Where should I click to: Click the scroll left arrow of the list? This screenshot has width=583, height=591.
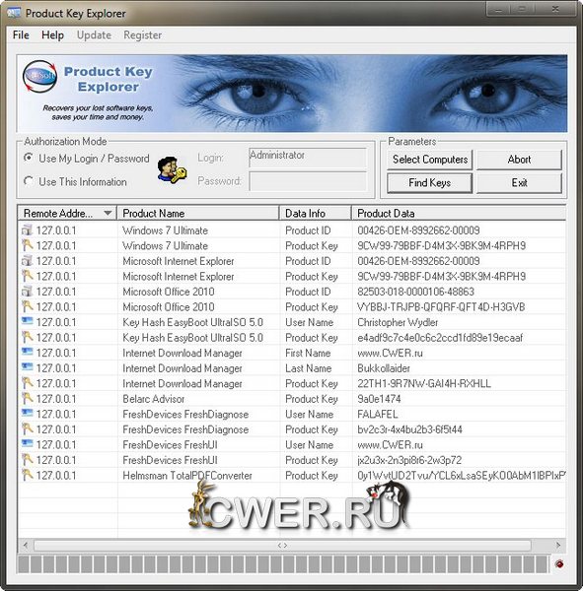click(x=26, y=546)
